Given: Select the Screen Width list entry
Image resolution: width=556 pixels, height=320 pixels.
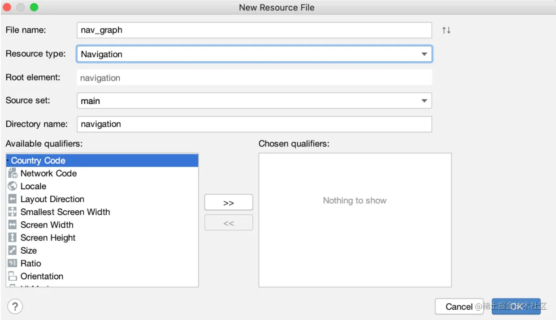Looking at the screenshot, I should pyautogui.click(x=102, y=225).
